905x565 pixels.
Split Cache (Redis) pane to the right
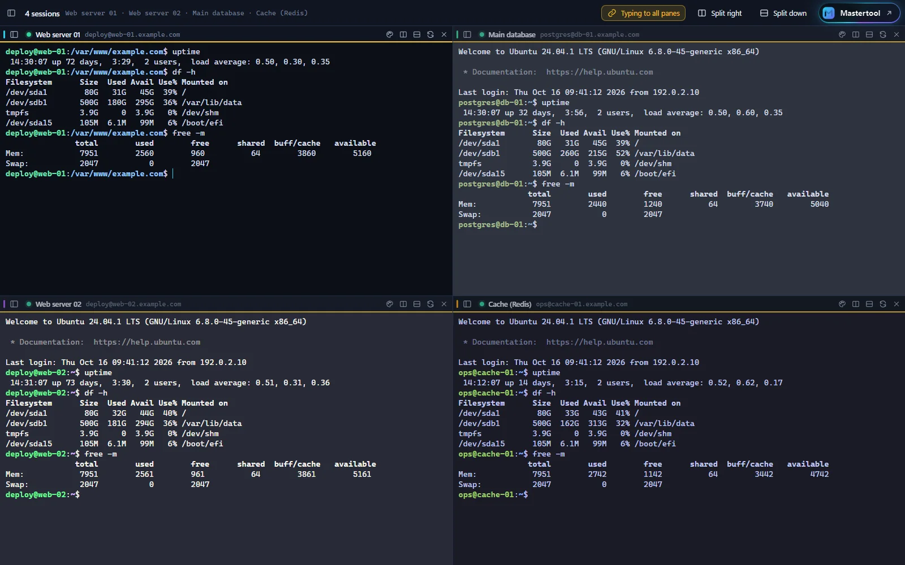click(856, 304)
